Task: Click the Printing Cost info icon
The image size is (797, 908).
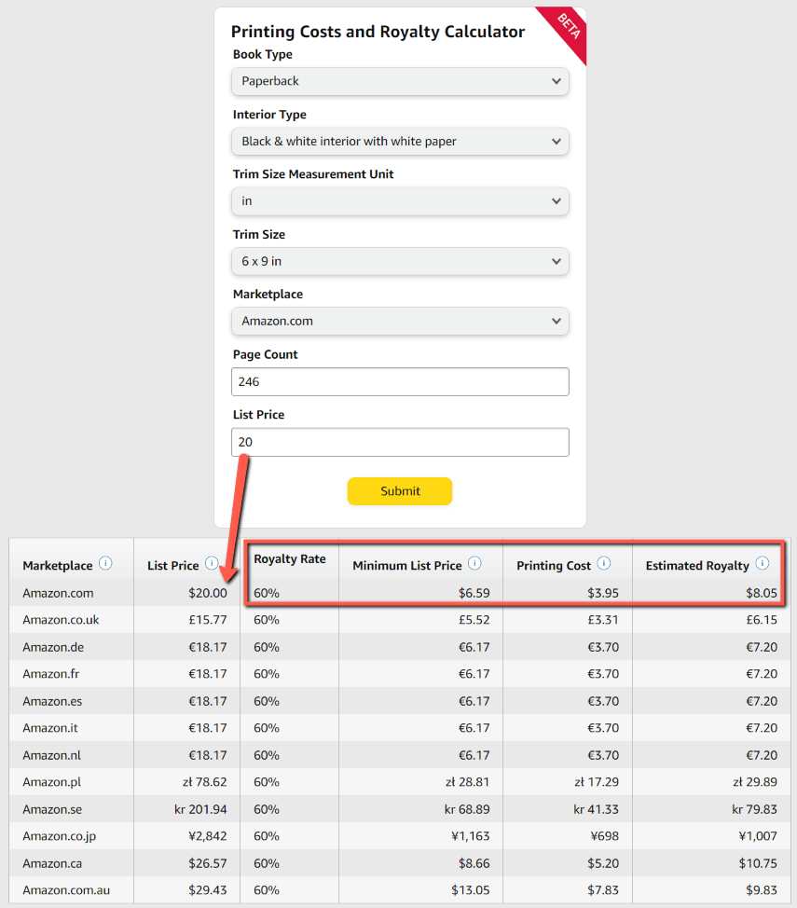Action: coord(603,563)
